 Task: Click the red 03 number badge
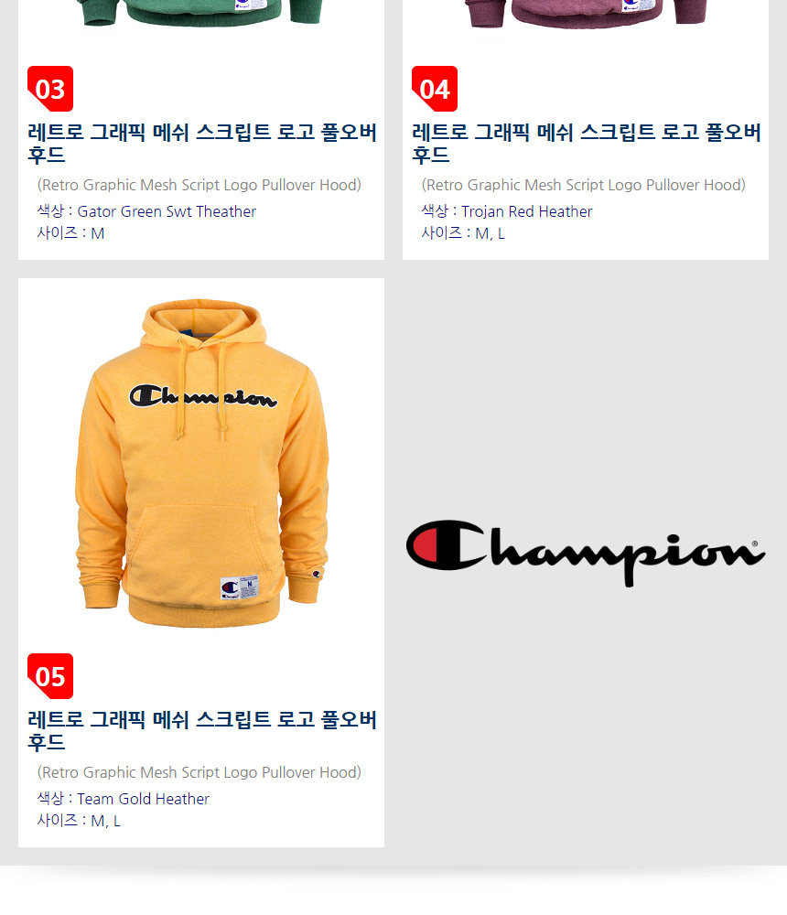point(50,89)
